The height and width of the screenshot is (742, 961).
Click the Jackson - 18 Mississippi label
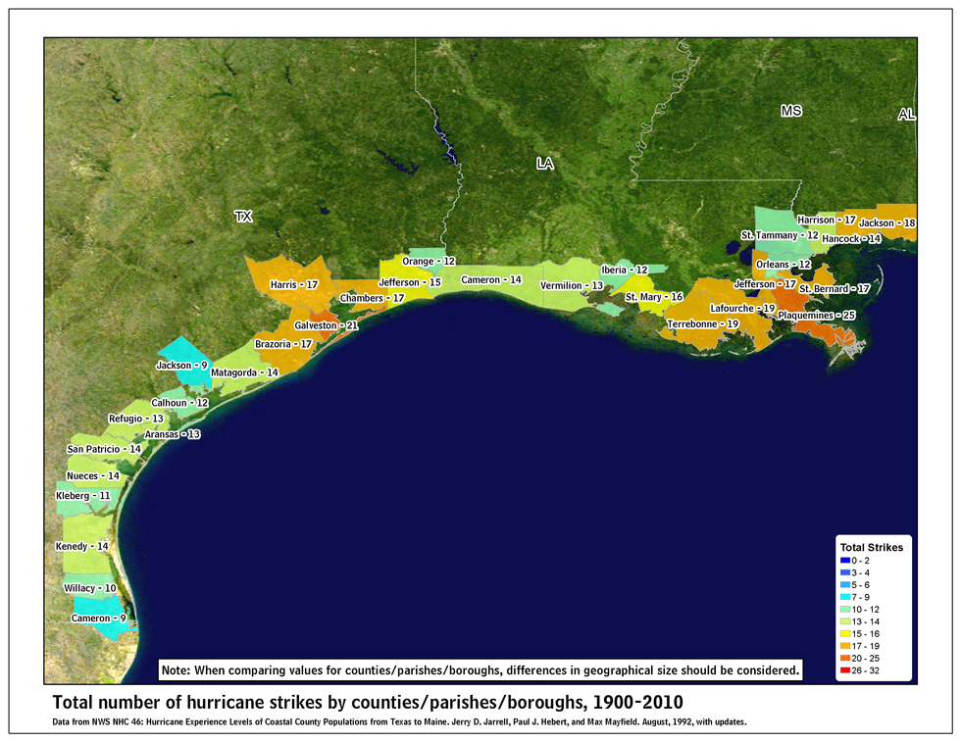pyautogui.click(x=886, y=223)
